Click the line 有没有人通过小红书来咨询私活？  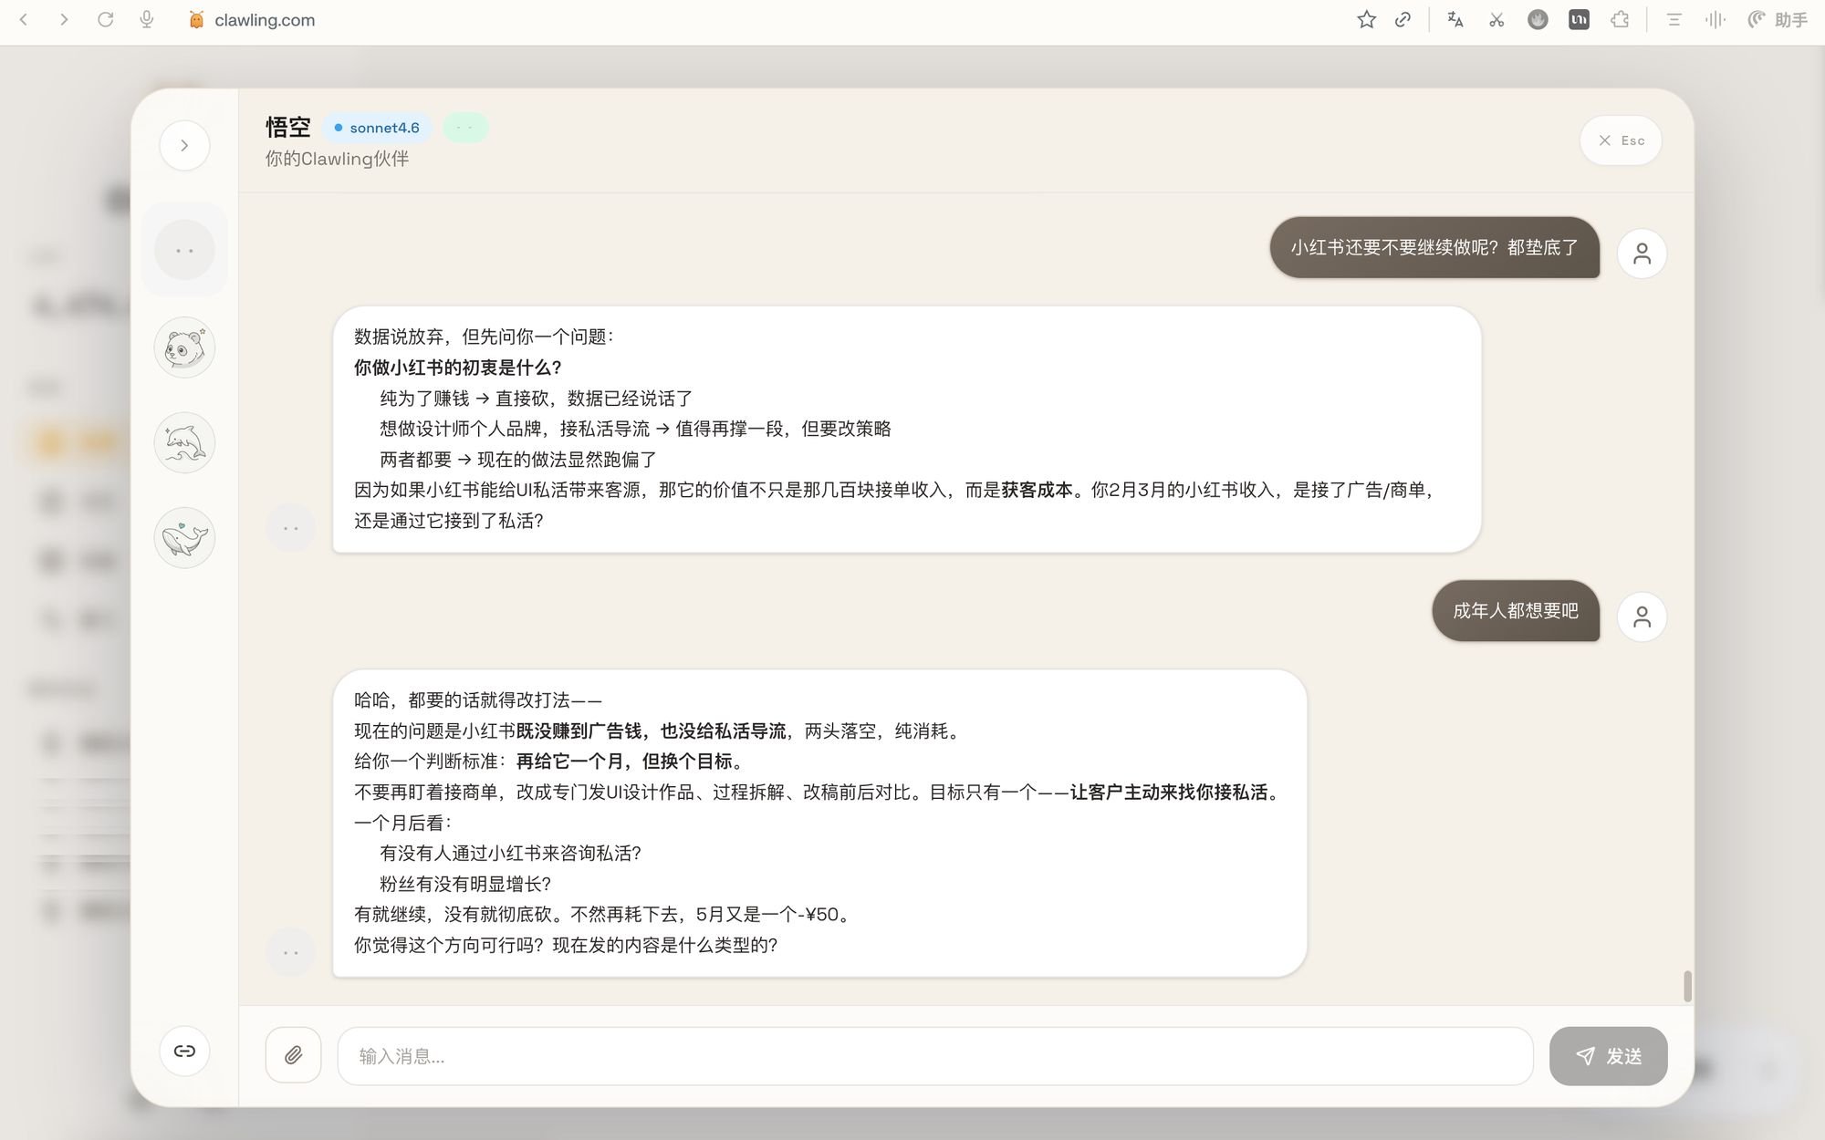(x=510, y=854)
